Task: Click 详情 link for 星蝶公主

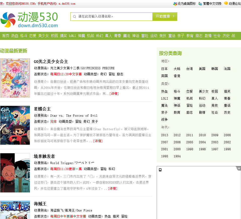Action: (98, 141)
